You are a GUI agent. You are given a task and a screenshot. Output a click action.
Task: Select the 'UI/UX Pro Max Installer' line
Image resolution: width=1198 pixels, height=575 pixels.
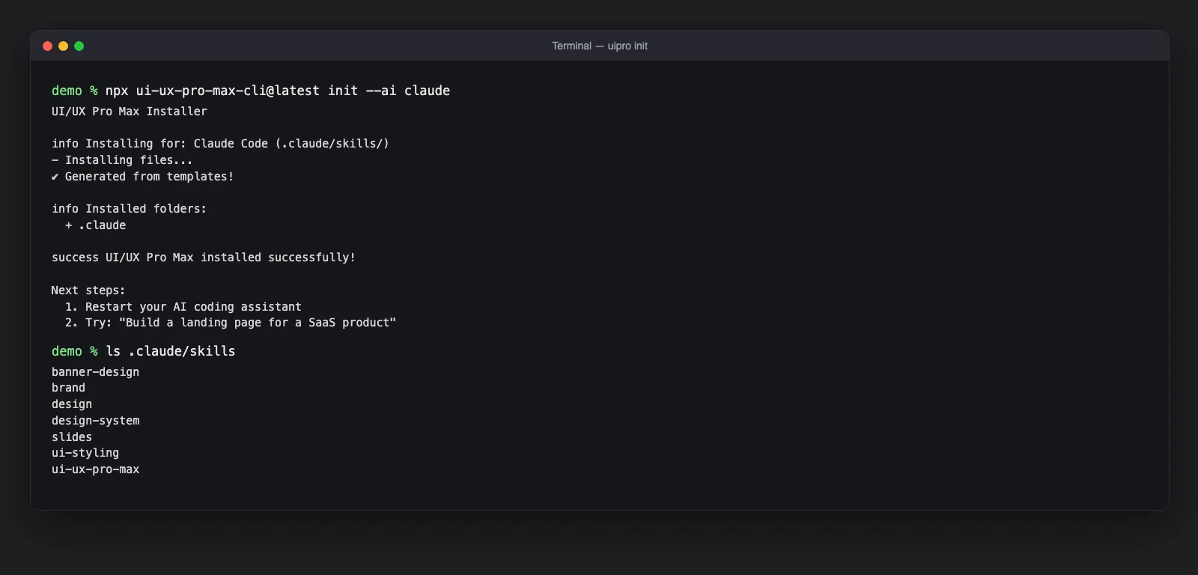[130, 112]
